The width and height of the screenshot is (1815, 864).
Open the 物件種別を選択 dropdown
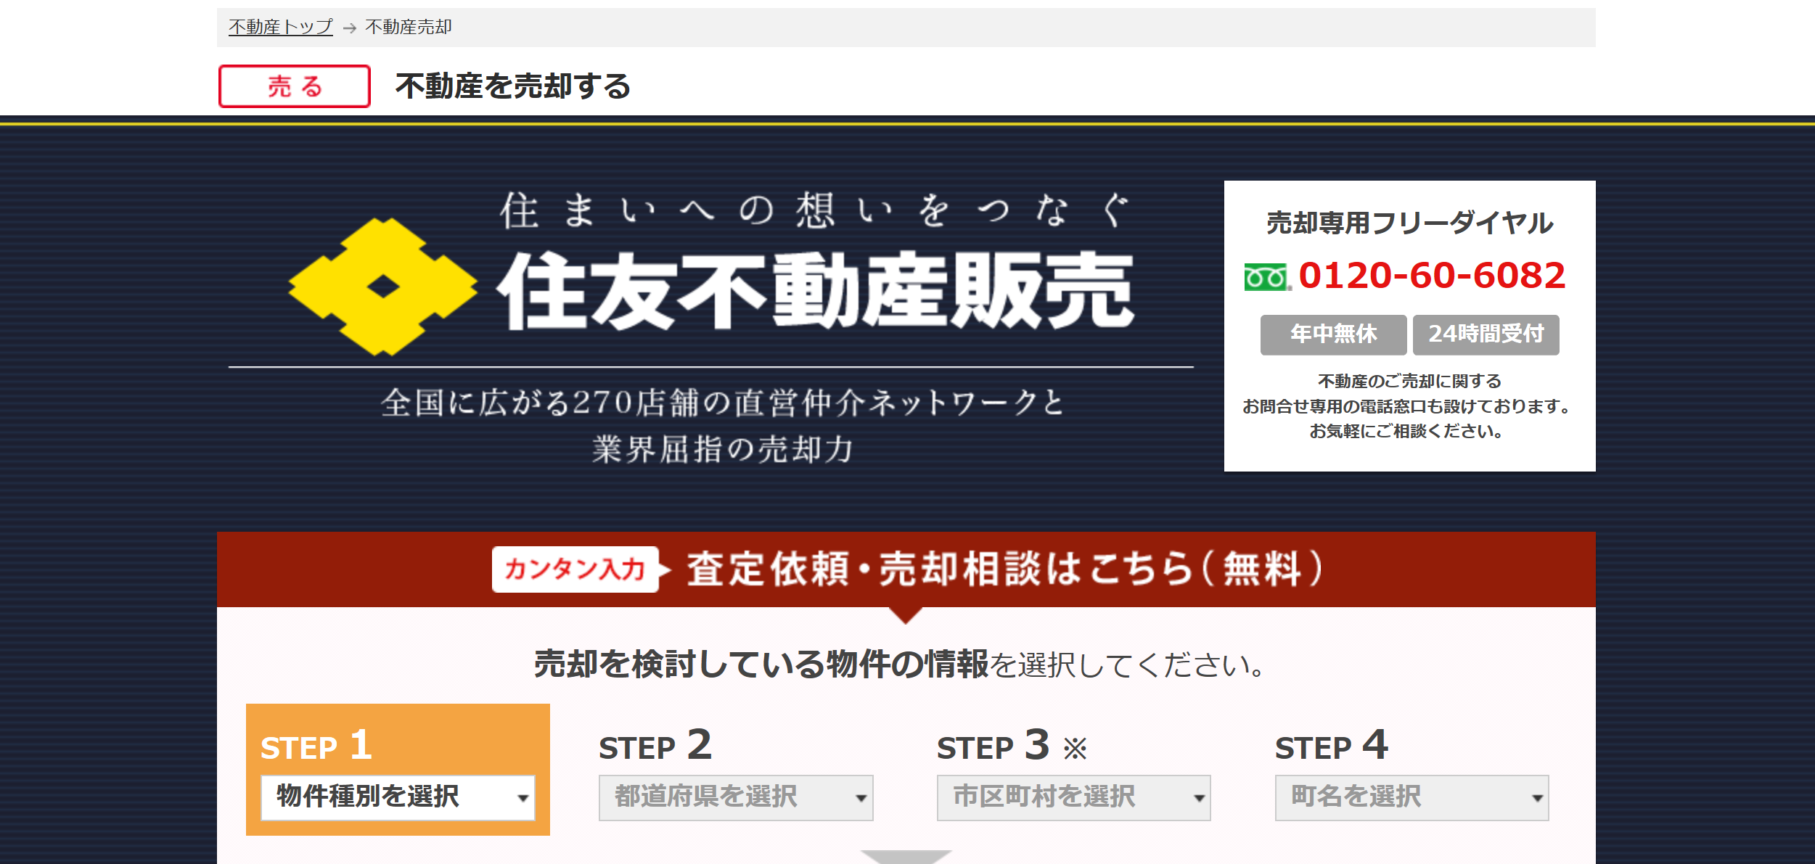[x=398, y=797]
